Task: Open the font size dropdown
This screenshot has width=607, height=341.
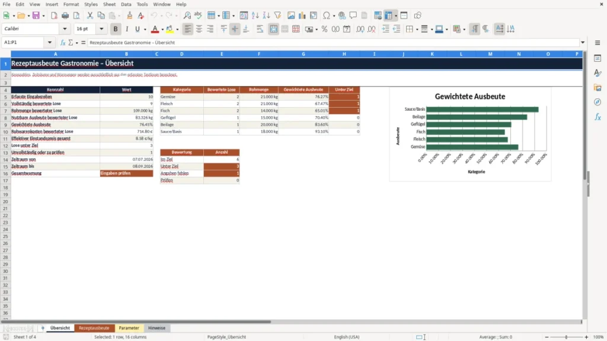Action: tap(101, 28)
